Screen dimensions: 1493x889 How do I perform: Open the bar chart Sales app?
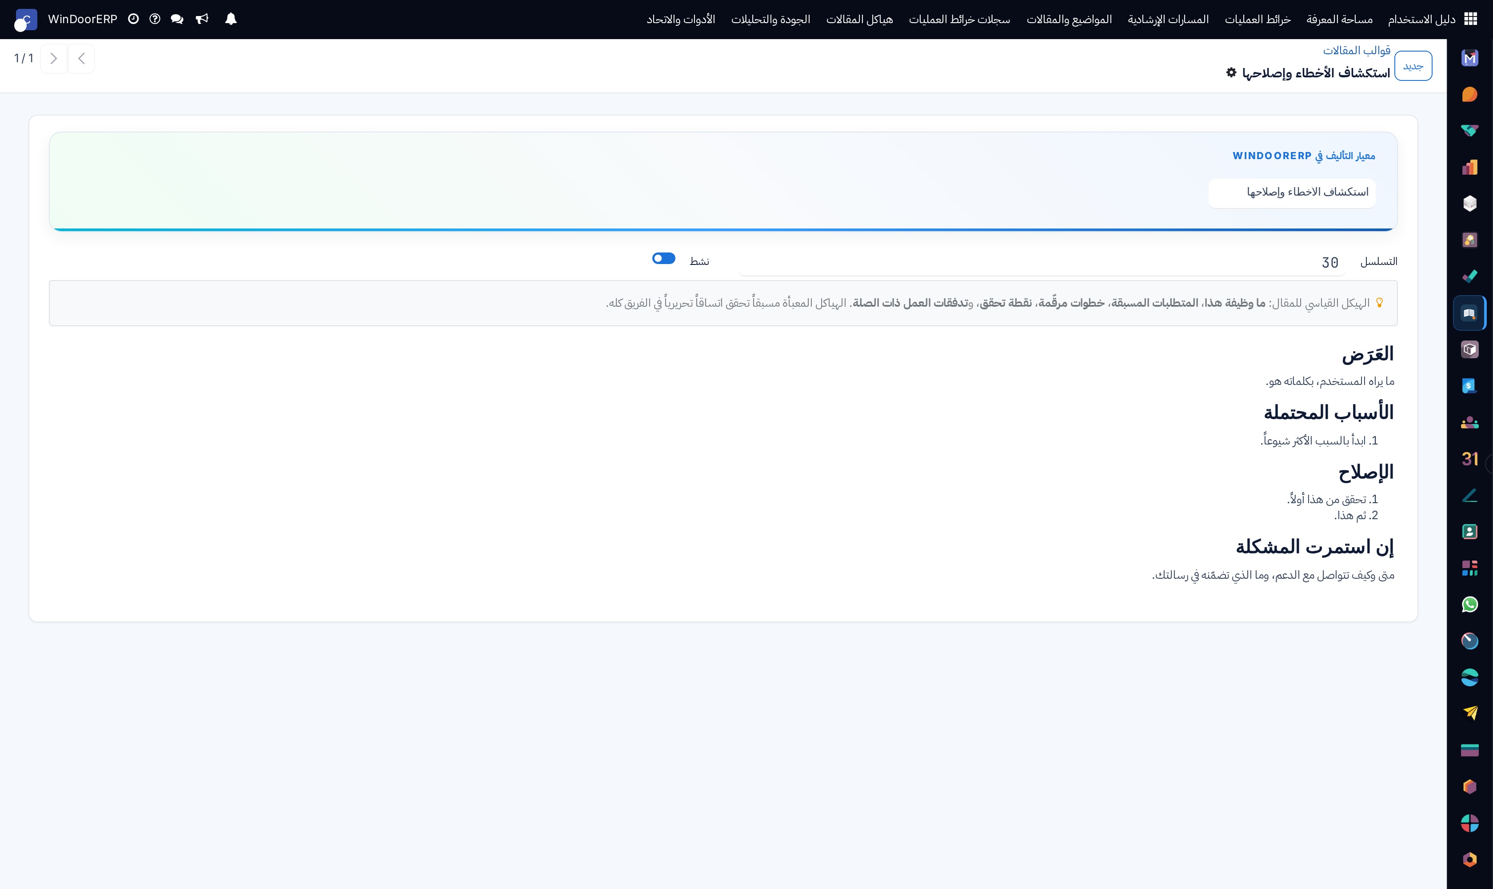[1469, 168]
